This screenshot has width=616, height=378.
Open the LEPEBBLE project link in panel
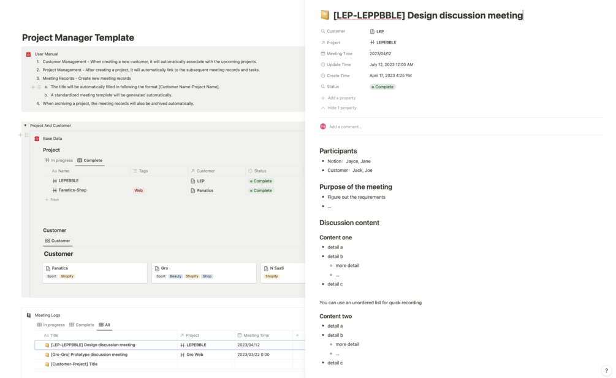(386, 42)
